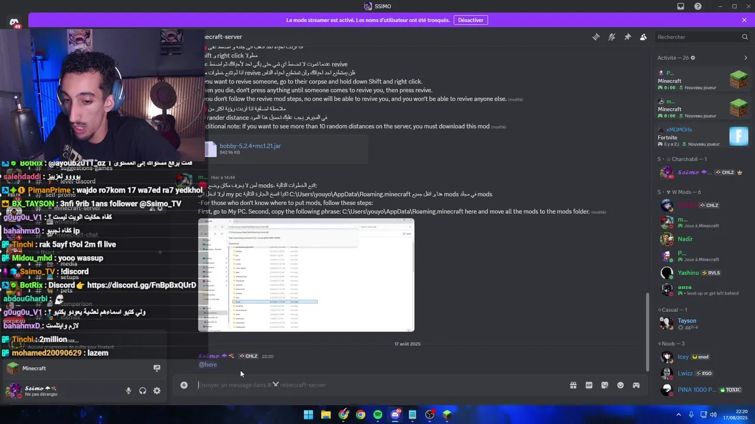Open the Threads icon in channel header
This screenshot has width=755, height=424.
point(596,37)
